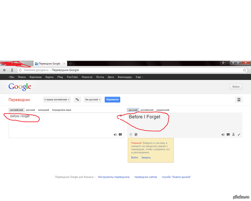Choose русский as target language
The height and width of the screenshot is (201, 251).
click(x=133, y=110)
